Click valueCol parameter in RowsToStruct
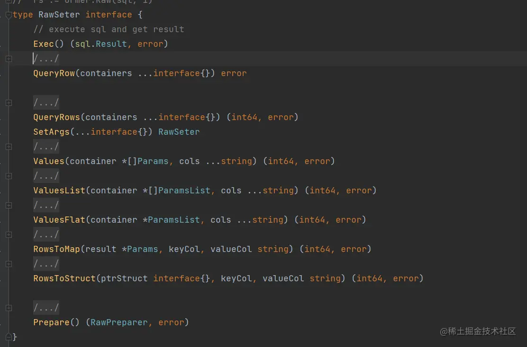The image size is (527, 347). [x=283, y=278]
